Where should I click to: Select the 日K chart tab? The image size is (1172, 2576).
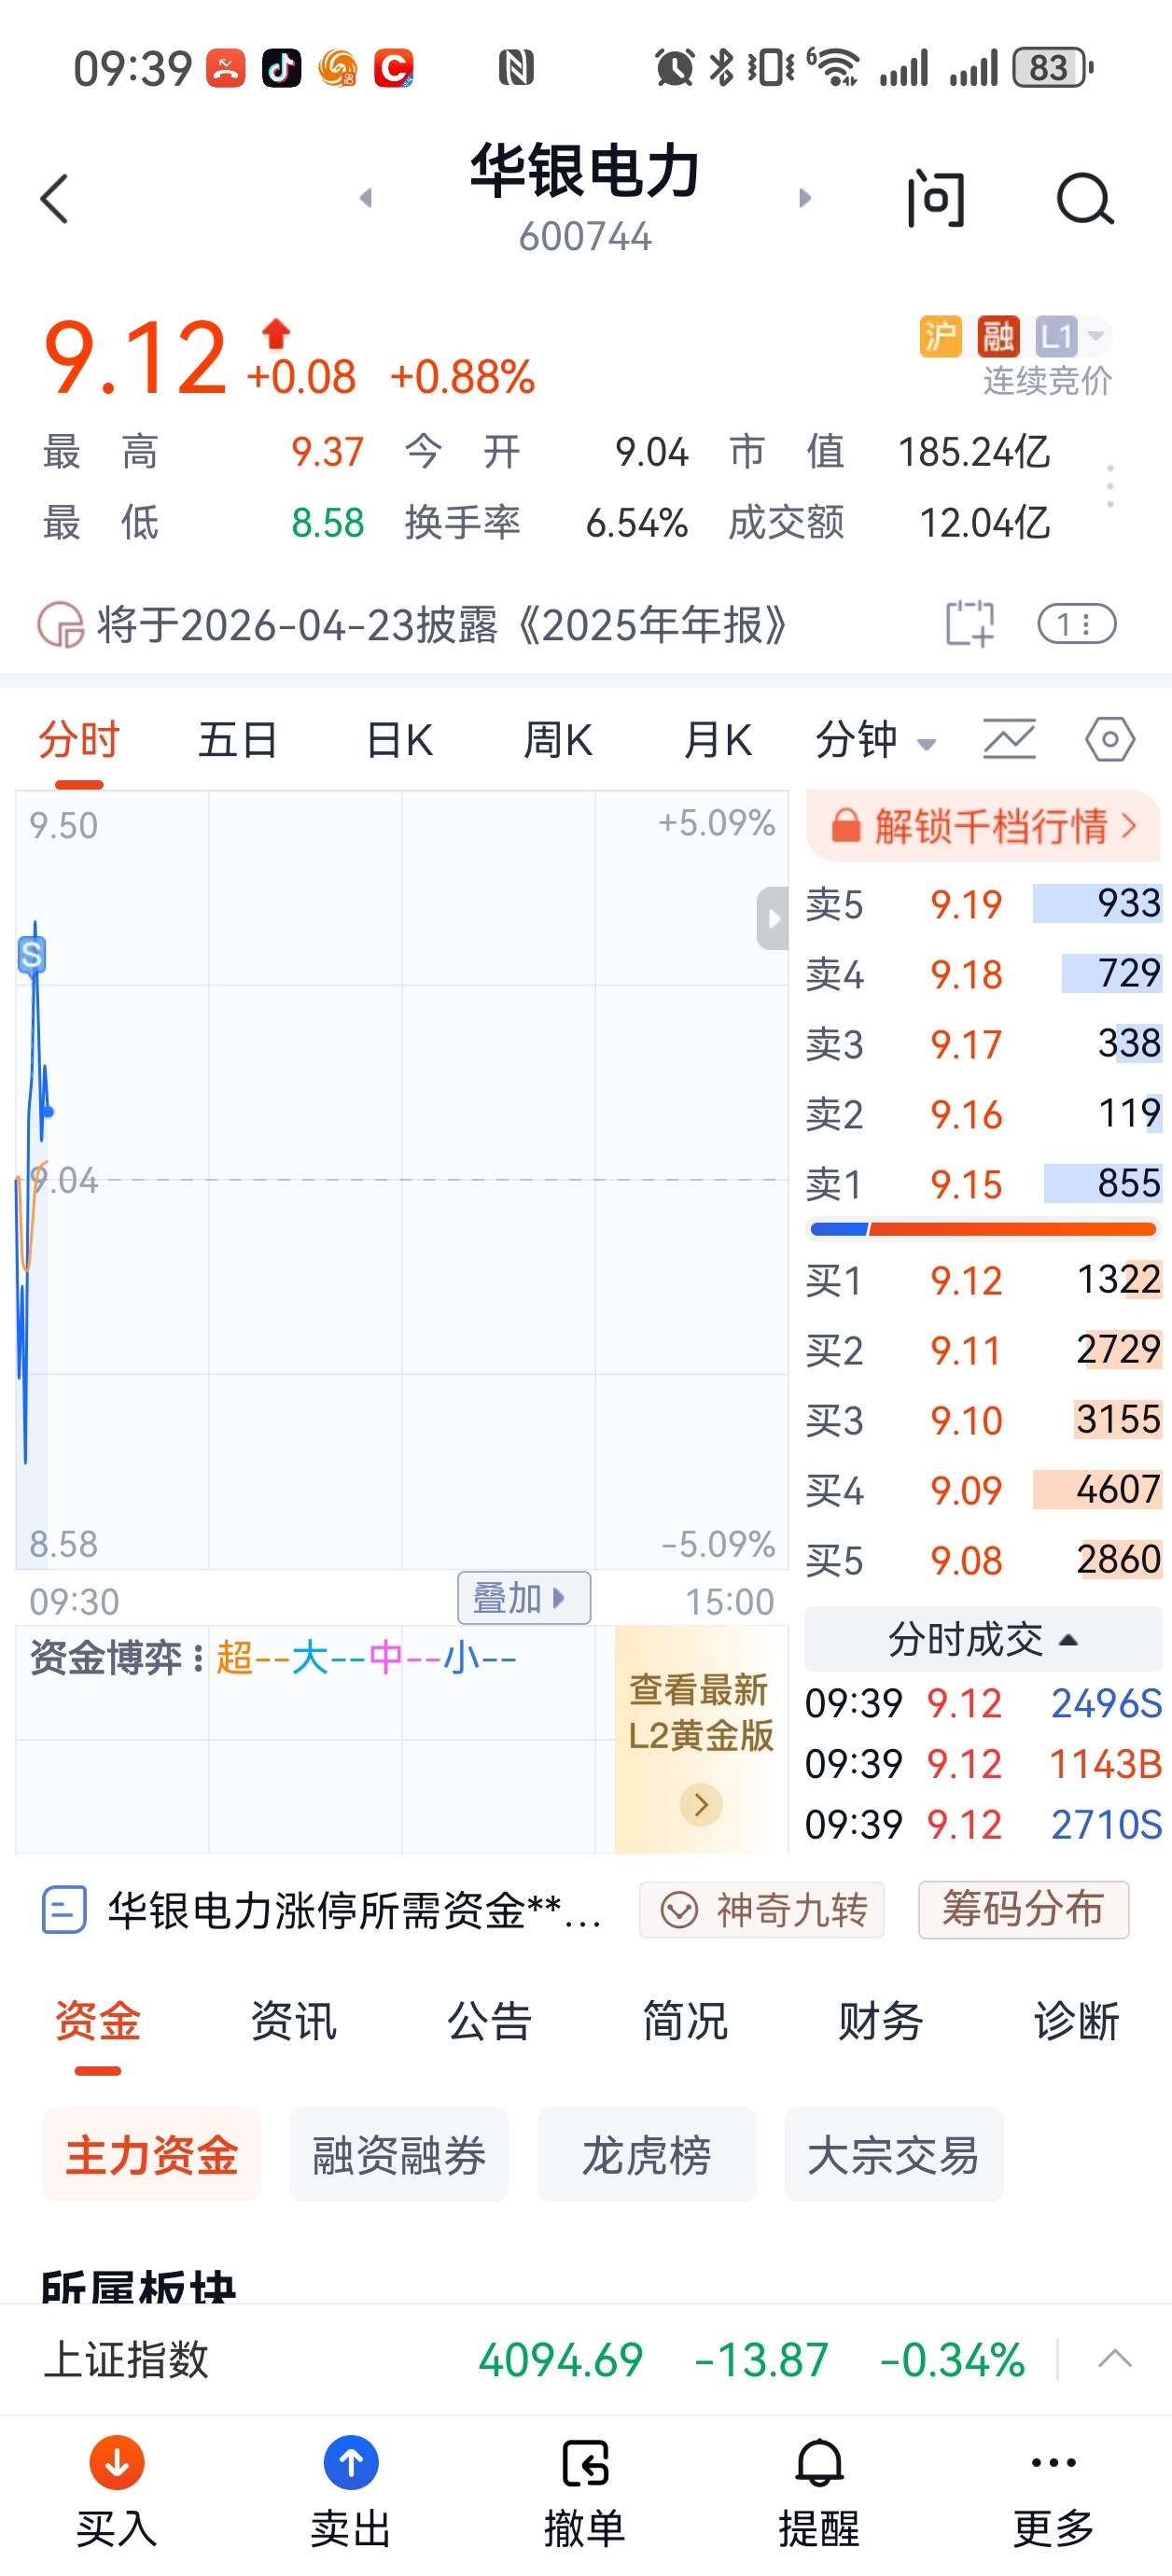399,740
